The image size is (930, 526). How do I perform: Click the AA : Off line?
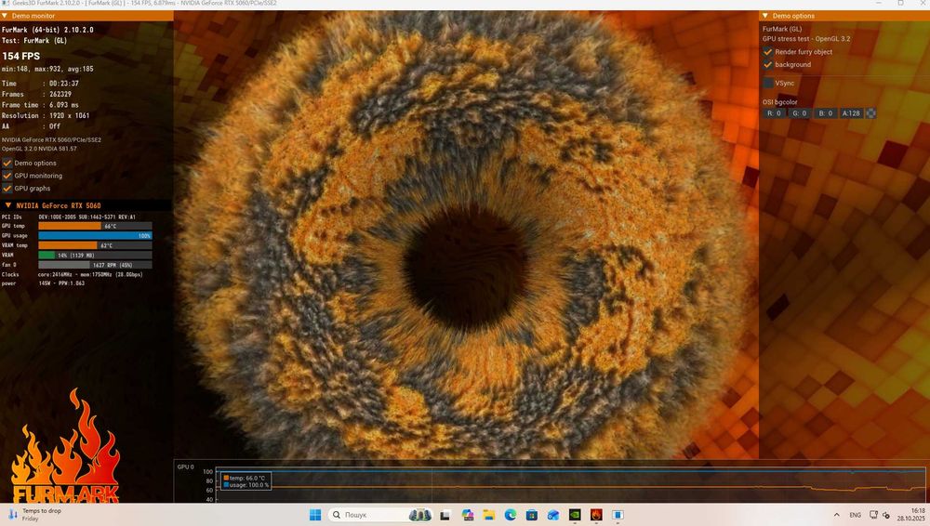coord(32,126)
